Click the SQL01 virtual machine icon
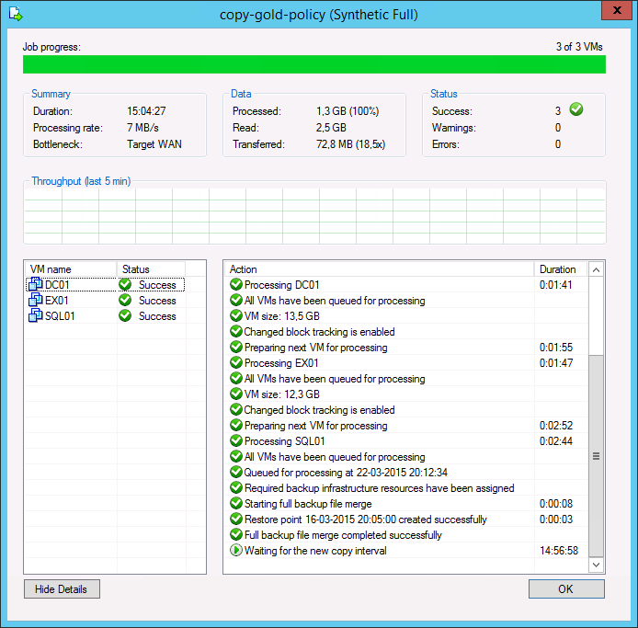Image resolution: width=638 pixels, height=628 pixels. coord(36,316)
